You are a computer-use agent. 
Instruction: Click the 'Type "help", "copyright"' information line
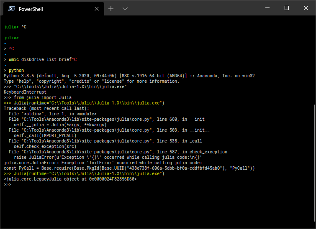click(92, 81)
